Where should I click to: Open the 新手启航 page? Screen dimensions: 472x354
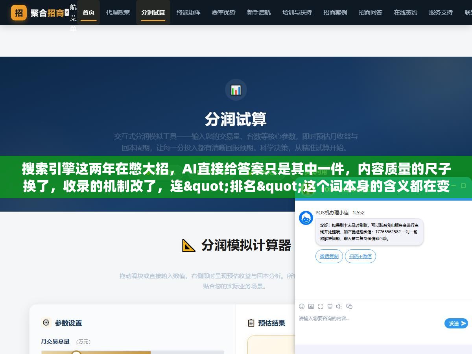[259, 12]
